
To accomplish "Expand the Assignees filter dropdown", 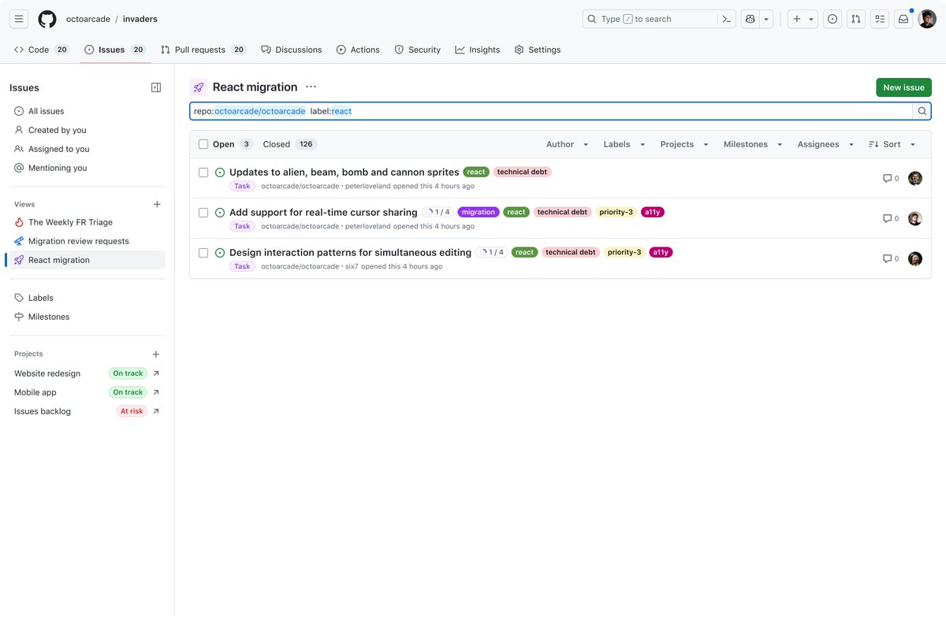I will click(825, 144).
